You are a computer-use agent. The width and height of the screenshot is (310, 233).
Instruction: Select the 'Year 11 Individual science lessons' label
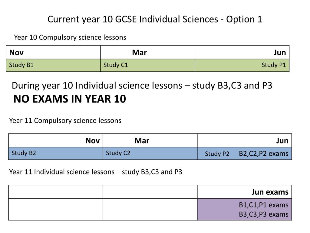pyautogui.click(x=95, y=172)
